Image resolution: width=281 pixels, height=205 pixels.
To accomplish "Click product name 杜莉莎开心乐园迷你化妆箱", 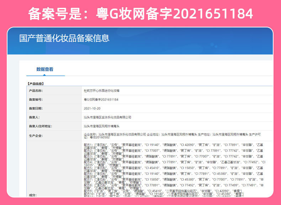I will click(102, 91).
